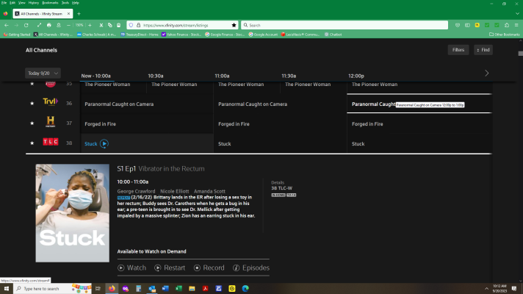The height and width of the screenshot is (294, 523).
Task: Open the Edit menu
Action: click(x=12, y=3)
